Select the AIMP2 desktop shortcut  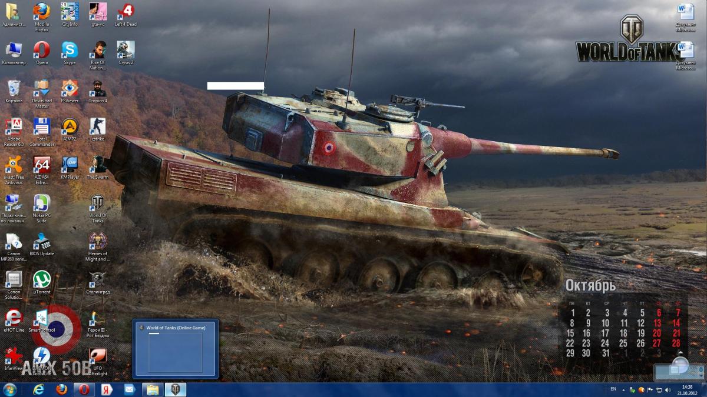[70, 129]
